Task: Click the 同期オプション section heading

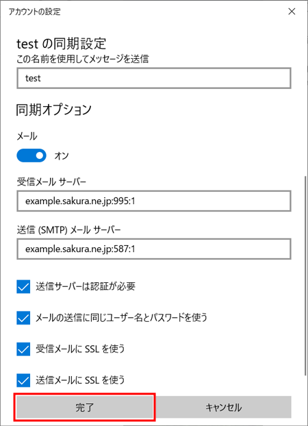Action: (54, 110)
